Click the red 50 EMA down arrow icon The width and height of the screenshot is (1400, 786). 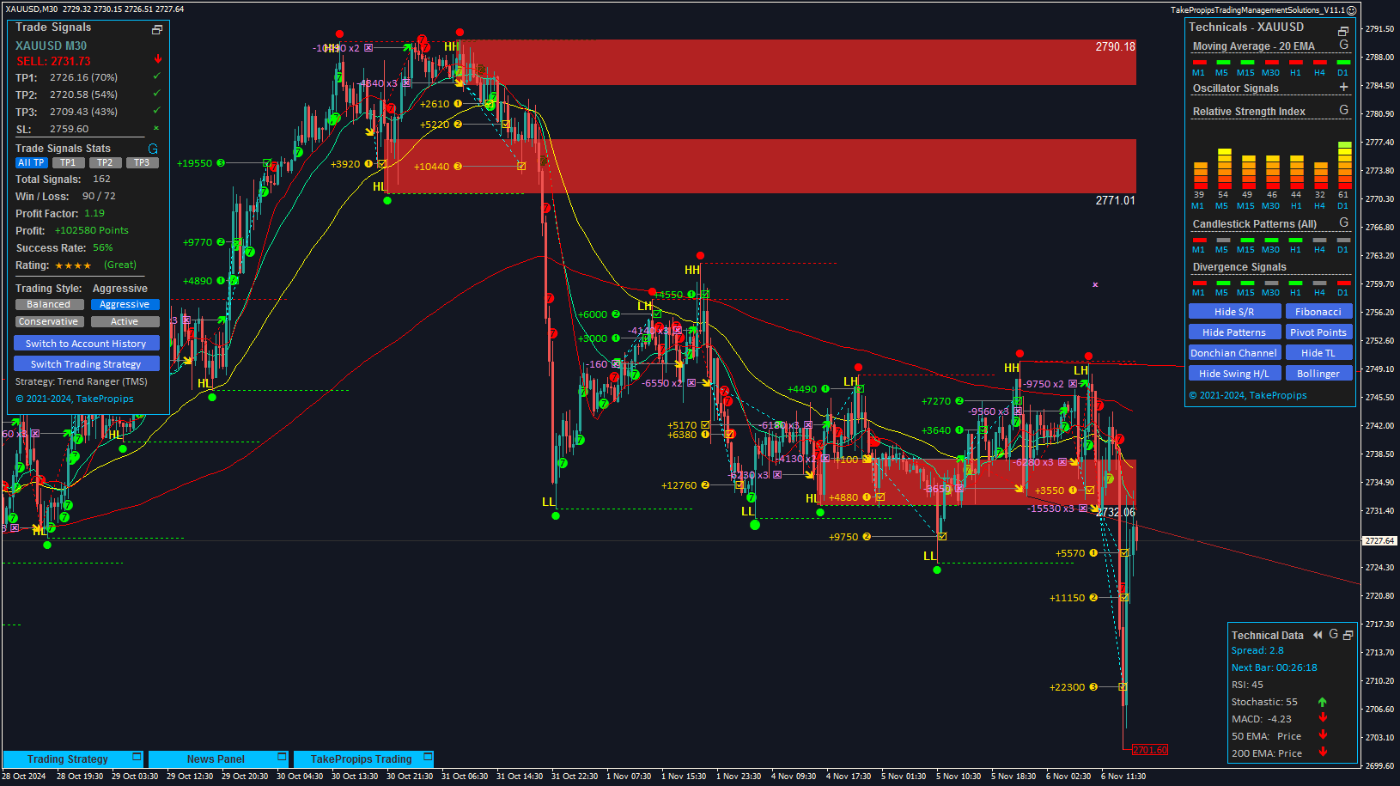1323,735
